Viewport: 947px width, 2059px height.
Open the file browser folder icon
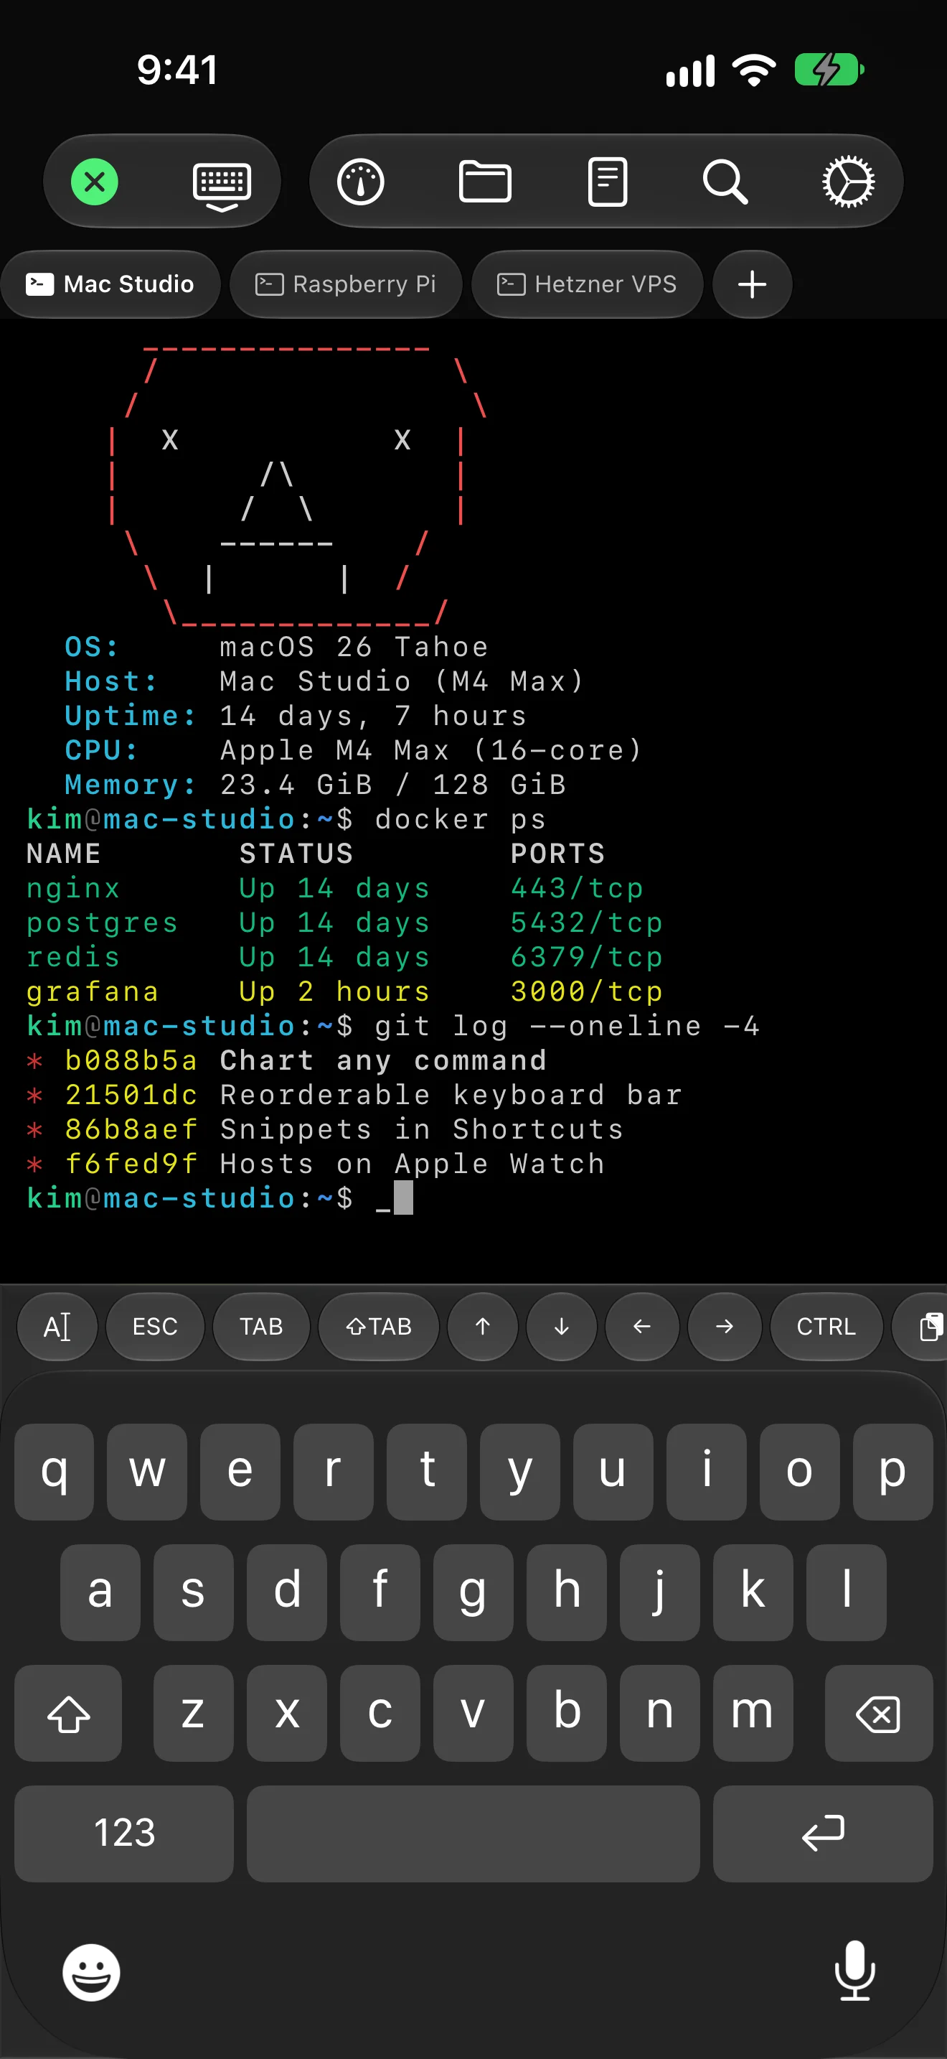click(x=485, y=182)
